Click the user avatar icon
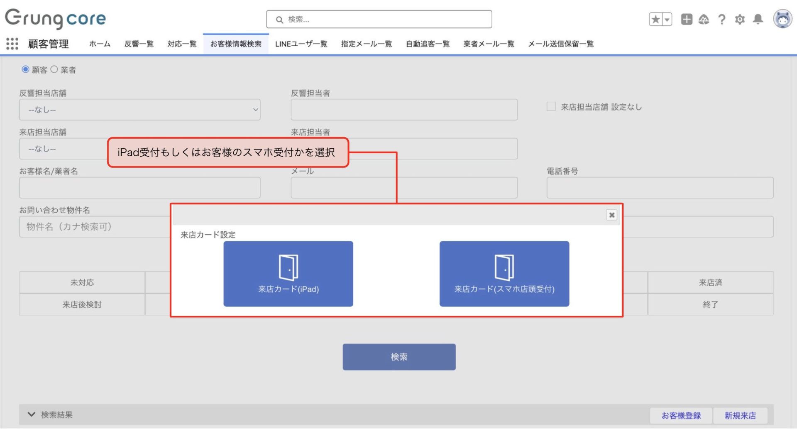The width and height of the screenshot is (797, 432). [x=782, y=19]
